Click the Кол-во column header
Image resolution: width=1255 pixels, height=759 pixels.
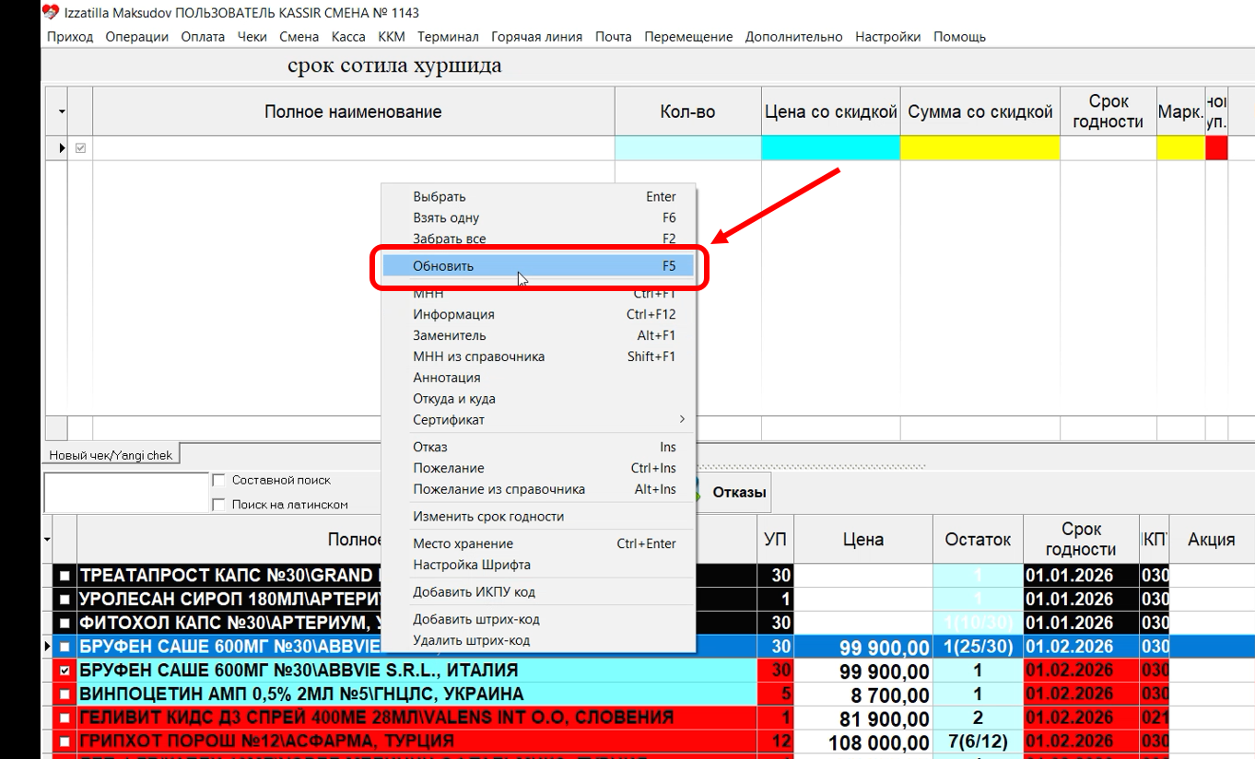[687, 111]
